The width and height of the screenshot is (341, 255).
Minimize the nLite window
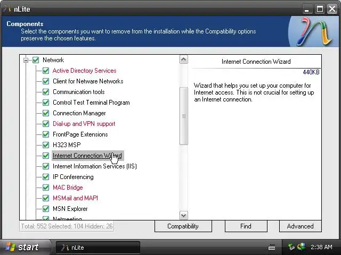click(307, 9)
